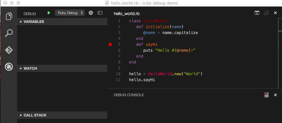Open the Git source control view
The width and height of the screenshot is (282, 123).
9,50
